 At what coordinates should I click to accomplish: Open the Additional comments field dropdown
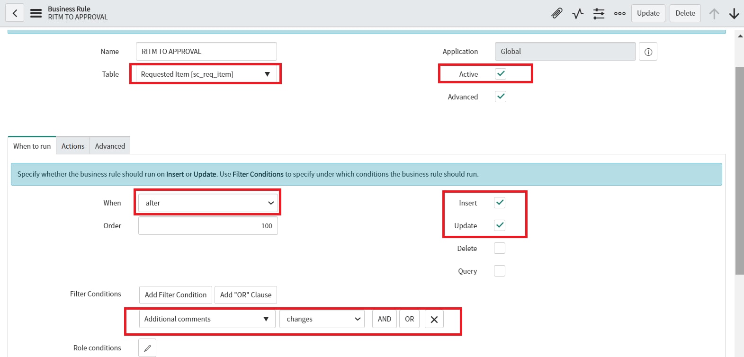pos(207,319)
